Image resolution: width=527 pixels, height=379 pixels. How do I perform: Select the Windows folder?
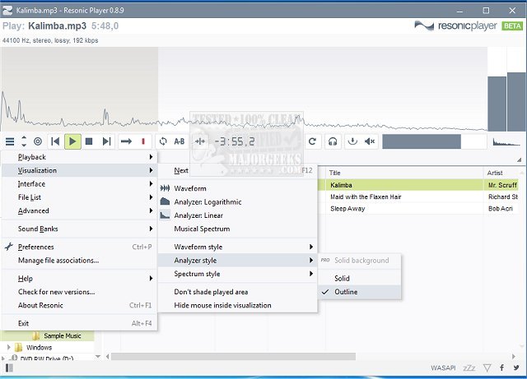[x=40, y=347]
